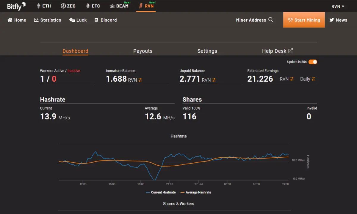Open the RVN dropdown in top right
Screen dimensions: 357x214
[338, 7]
